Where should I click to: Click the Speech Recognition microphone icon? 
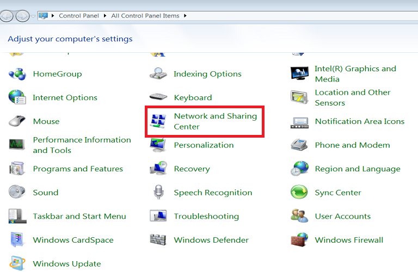(x=158, y=193)
